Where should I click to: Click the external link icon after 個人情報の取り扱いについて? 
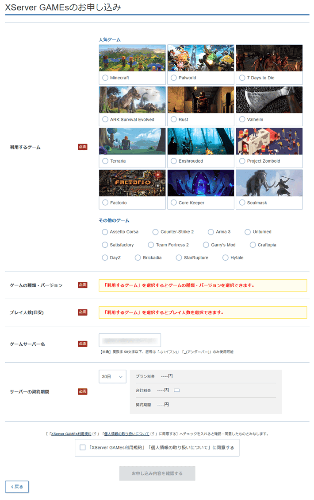[x=153, y=434]
